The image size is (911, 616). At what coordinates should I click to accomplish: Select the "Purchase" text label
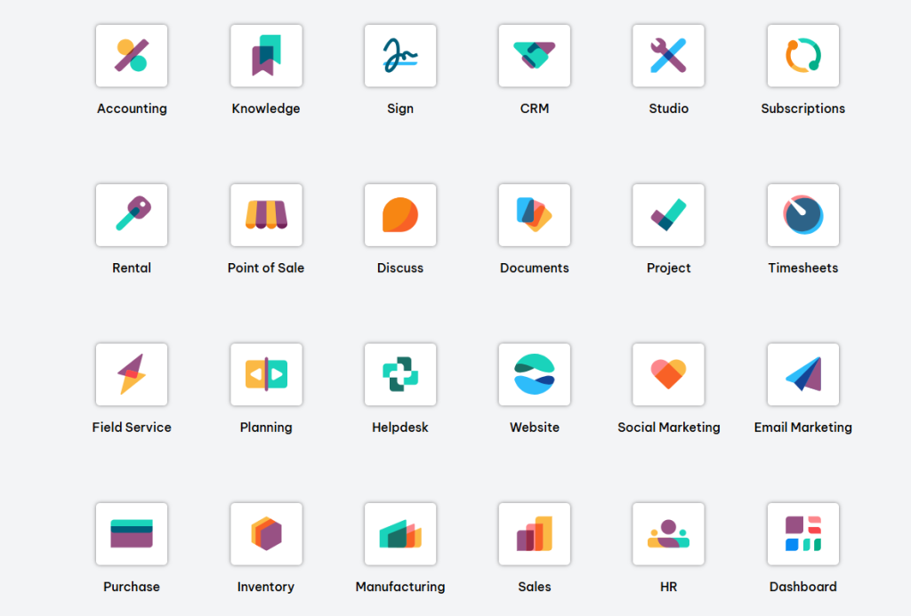pos(132,587)
